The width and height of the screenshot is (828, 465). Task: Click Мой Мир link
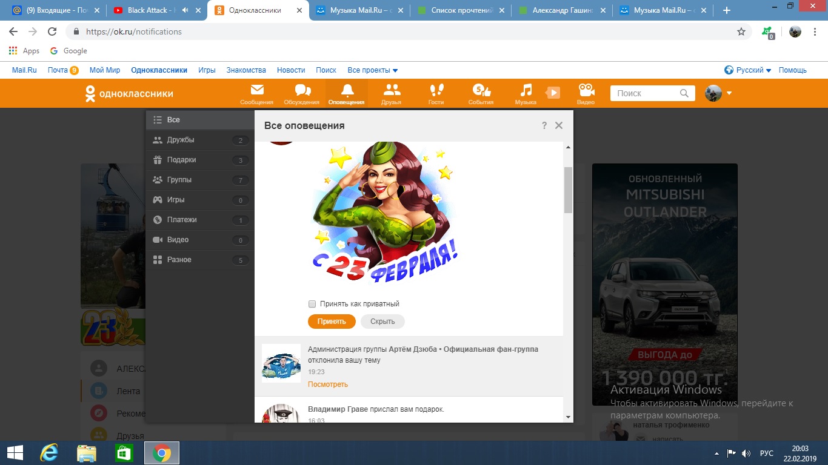105,70
